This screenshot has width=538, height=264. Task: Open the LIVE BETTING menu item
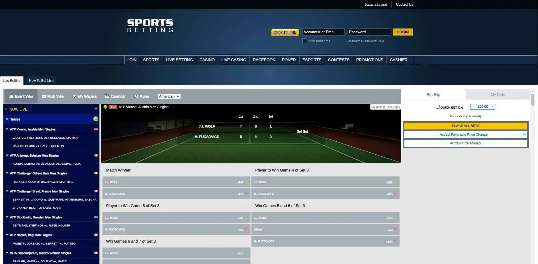[x=179, y=60]
